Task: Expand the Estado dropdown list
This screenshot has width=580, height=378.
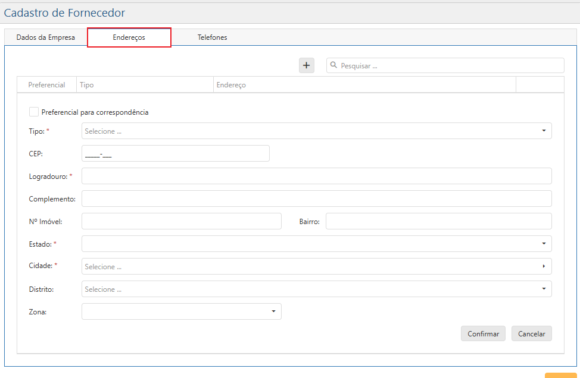Action: click(316, 244)
